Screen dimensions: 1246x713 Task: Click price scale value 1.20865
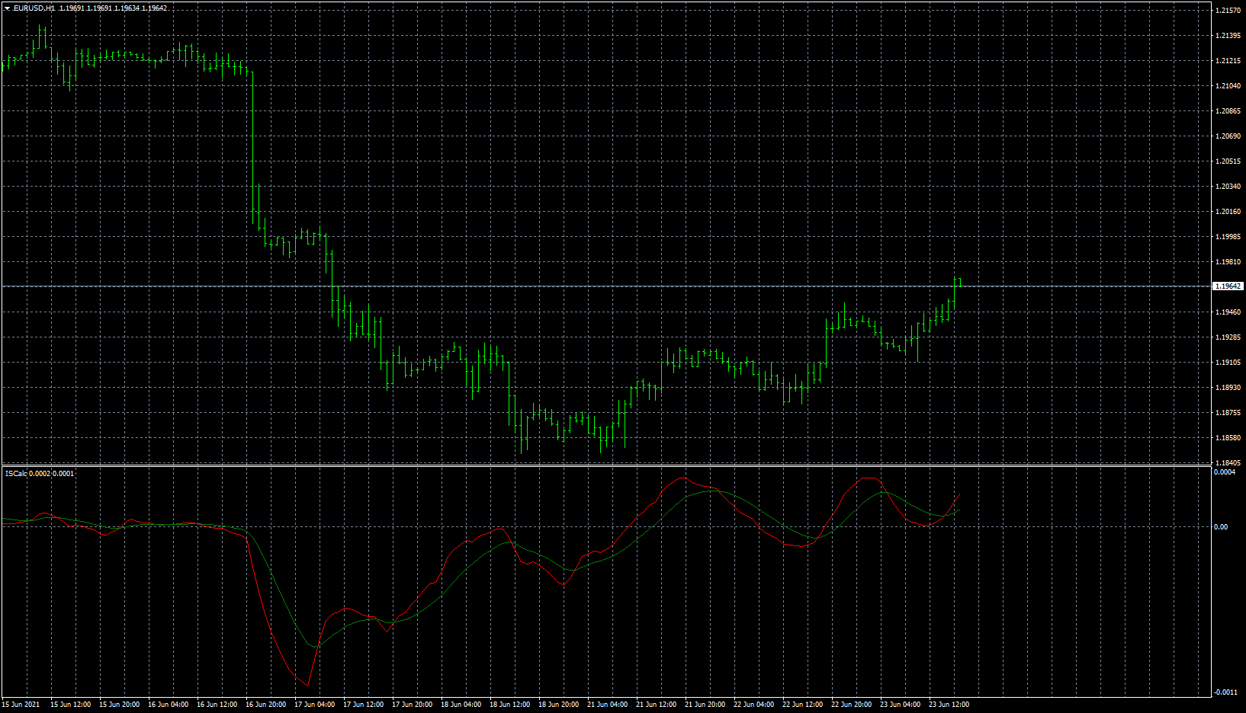pyautogui.click(x=1228, y=111)
